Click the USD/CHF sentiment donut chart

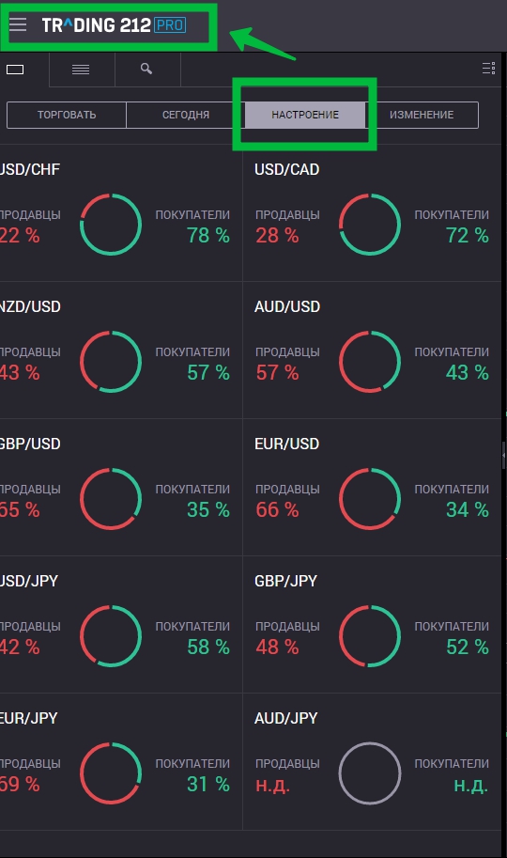pyautogui.click(x=111, y=225)
